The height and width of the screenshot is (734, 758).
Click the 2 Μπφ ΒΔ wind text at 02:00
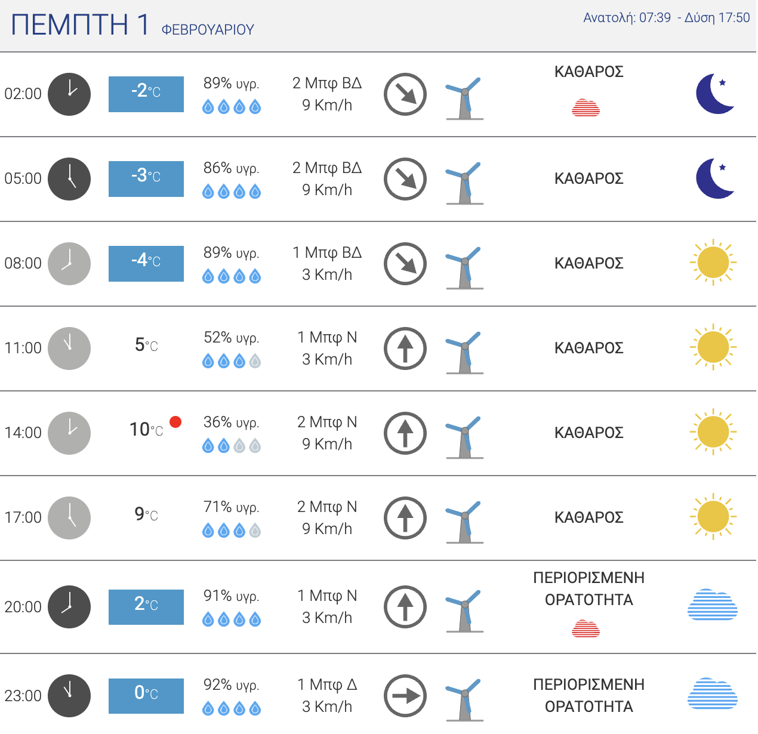pos(327,83)
